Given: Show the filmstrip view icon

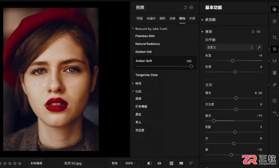Looking at the screenshot, I should point(181,163).
